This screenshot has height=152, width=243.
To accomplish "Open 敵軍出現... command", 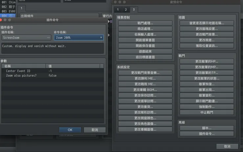I will (x=207, y=90).
